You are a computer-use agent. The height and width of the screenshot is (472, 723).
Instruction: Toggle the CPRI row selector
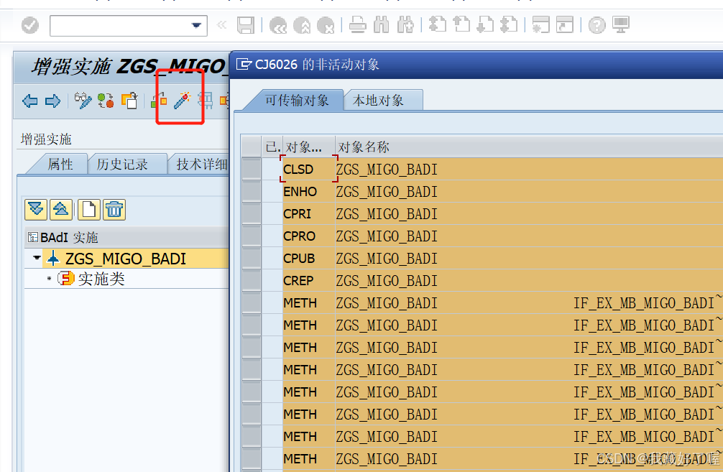click(252, 213)
